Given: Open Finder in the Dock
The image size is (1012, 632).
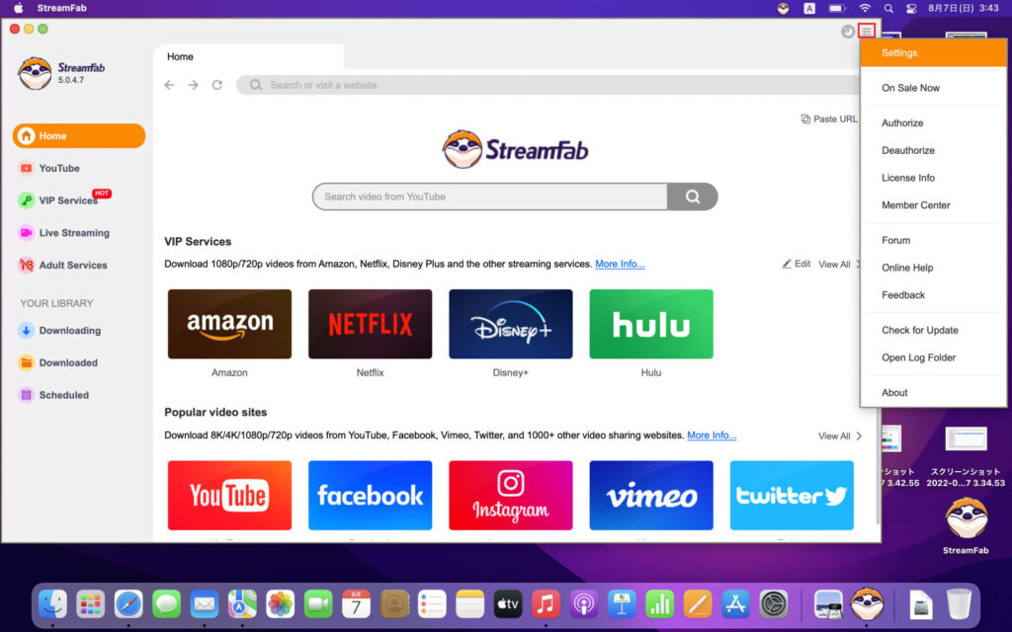Looking at the screenshot, I should tap(52, 604).
